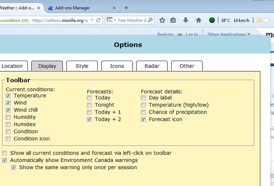Expand the Other Applications menu
274x186 pixels.
(229, 34)
